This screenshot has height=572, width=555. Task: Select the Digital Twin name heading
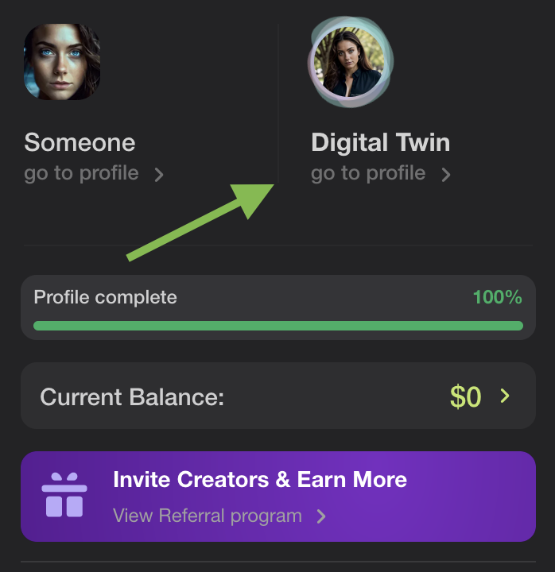point(380,142)
